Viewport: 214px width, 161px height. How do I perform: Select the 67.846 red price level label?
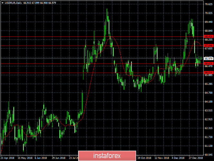click(209, 45)
